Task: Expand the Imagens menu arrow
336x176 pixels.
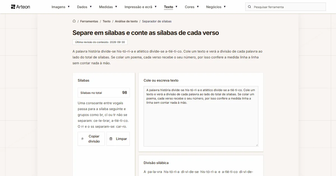Action: pyautogui.click(x=69, y=6)
